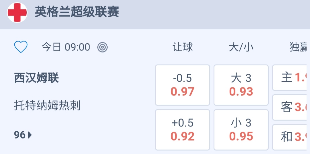
Task: Choose the 客 away win odds
Action: [290, 107]
